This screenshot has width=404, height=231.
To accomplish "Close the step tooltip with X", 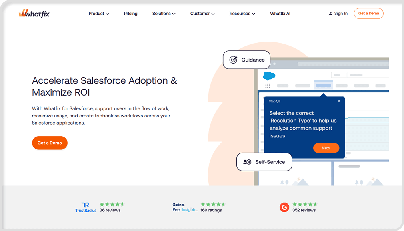I will click(339, 101).
